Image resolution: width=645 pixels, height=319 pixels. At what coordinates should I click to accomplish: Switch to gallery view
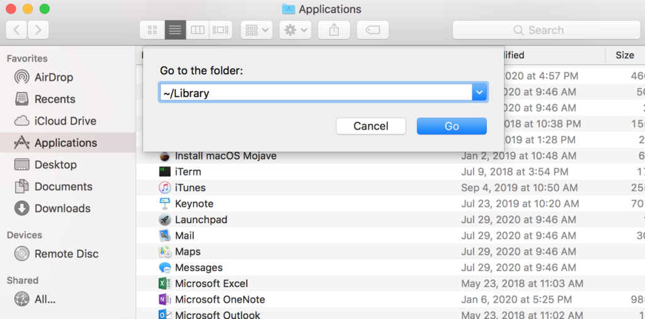[220, 30]
